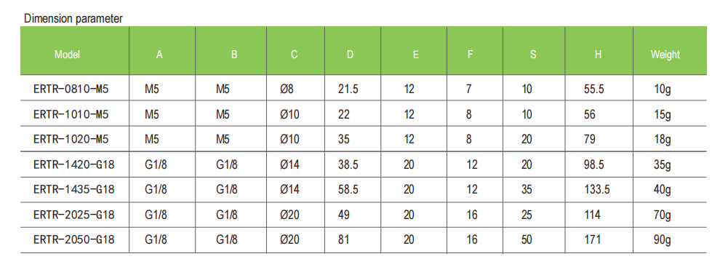Select the ERTR-2025-G18 model cell
The width and height of the screenshot is (728, 267).
(x=74, y=215)
